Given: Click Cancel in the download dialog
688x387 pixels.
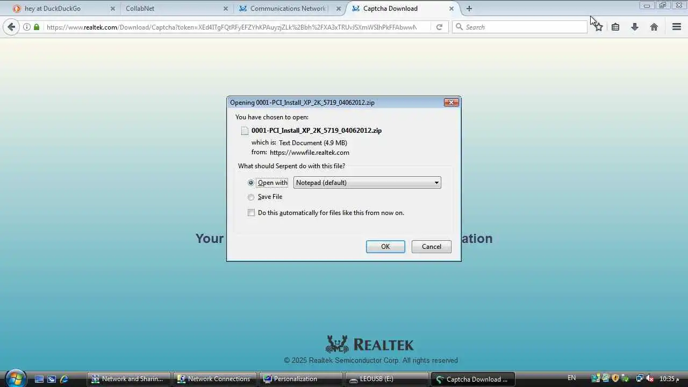Looking at the screenshot, I should (x=432, y=247).
